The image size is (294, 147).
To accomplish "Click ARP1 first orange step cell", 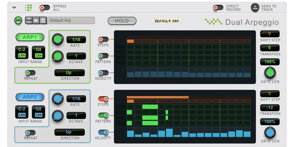I will (130, 41).
